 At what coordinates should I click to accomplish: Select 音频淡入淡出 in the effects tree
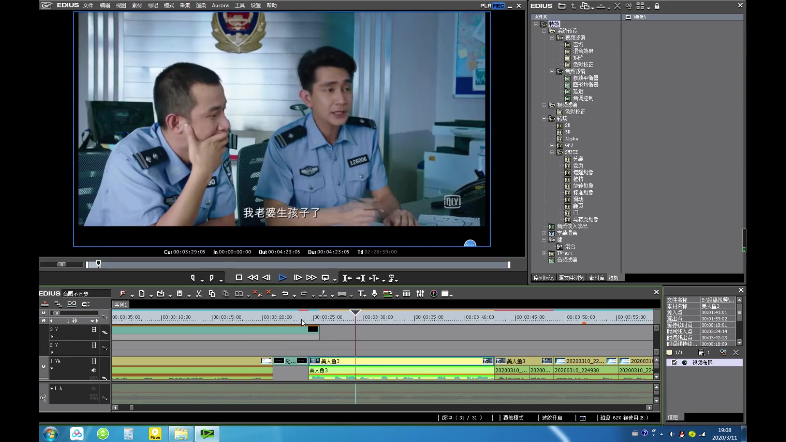pos(572,226)
